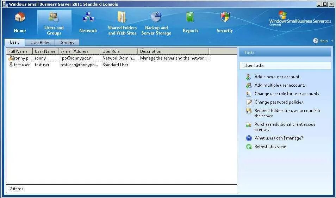Image resolution: width=336 pixels, height=198 pixels.
Task: Select the Users and Groups icon
Action: 54,17
